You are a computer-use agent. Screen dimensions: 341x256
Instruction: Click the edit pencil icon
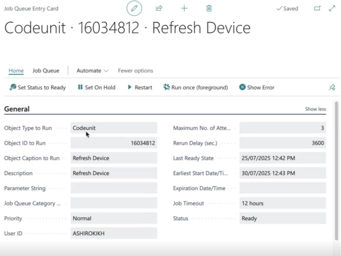tap(134, 8)
